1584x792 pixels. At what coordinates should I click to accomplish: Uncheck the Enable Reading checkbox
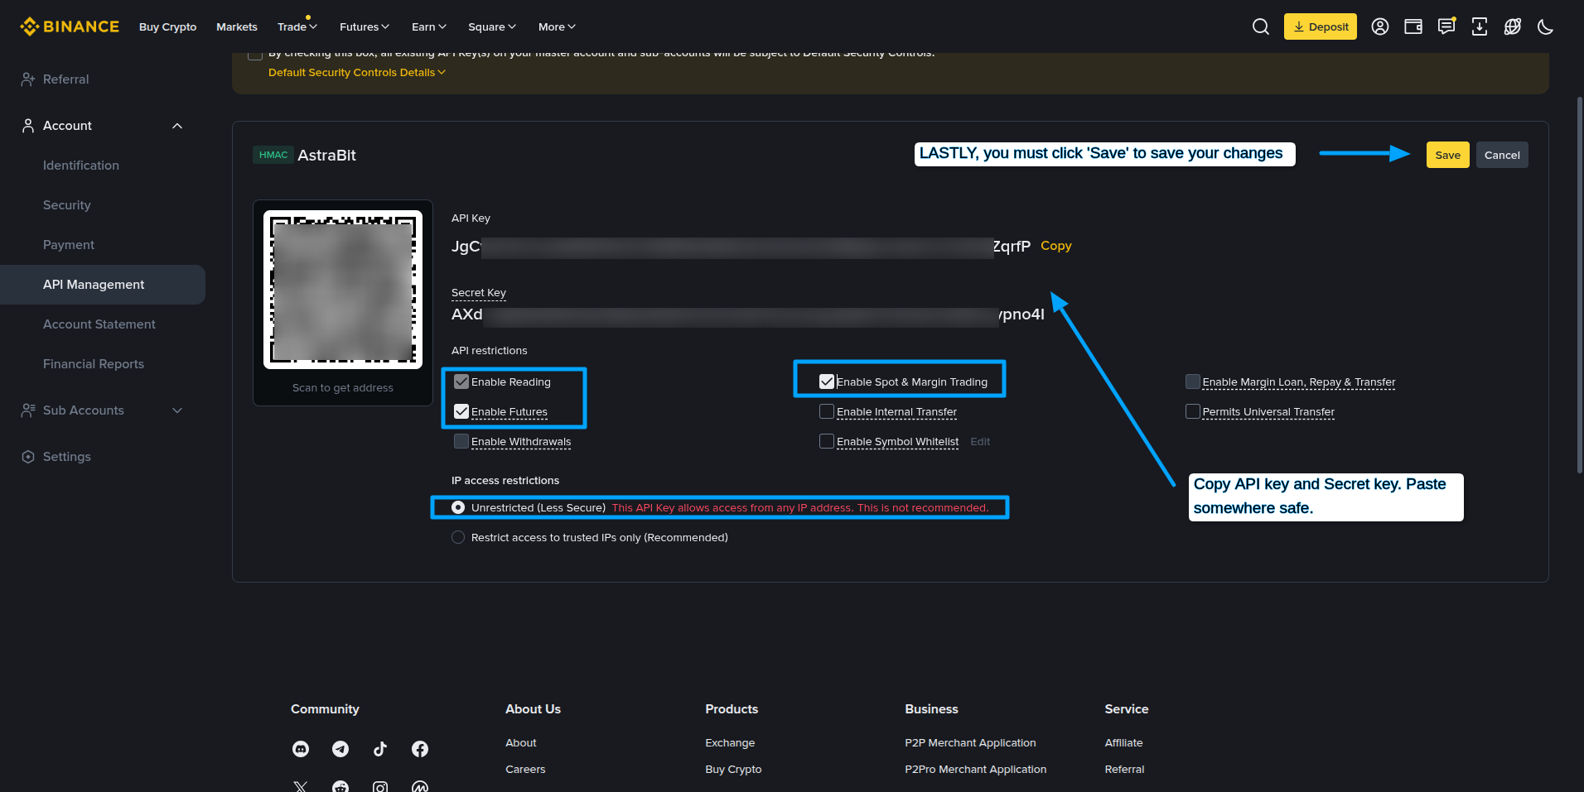[461, 382]
